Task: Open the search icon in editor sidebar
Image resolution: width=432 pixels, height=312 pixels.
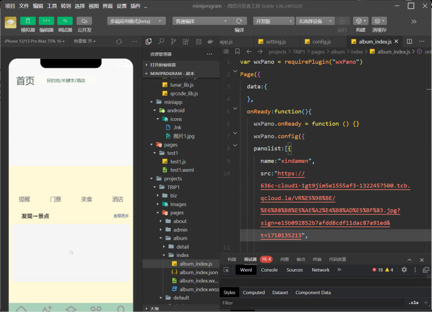Action: (161, 42)
